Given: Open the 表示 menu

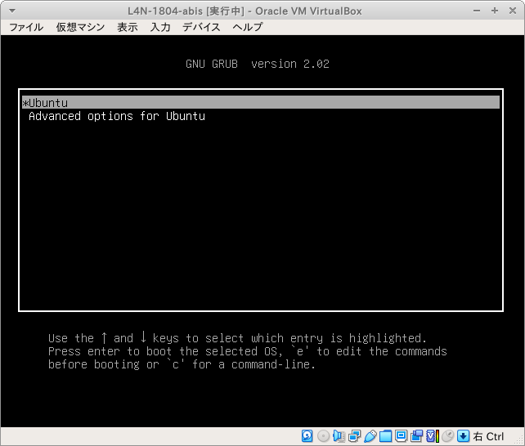Looking at the screenshot, I should click(127, 27).
